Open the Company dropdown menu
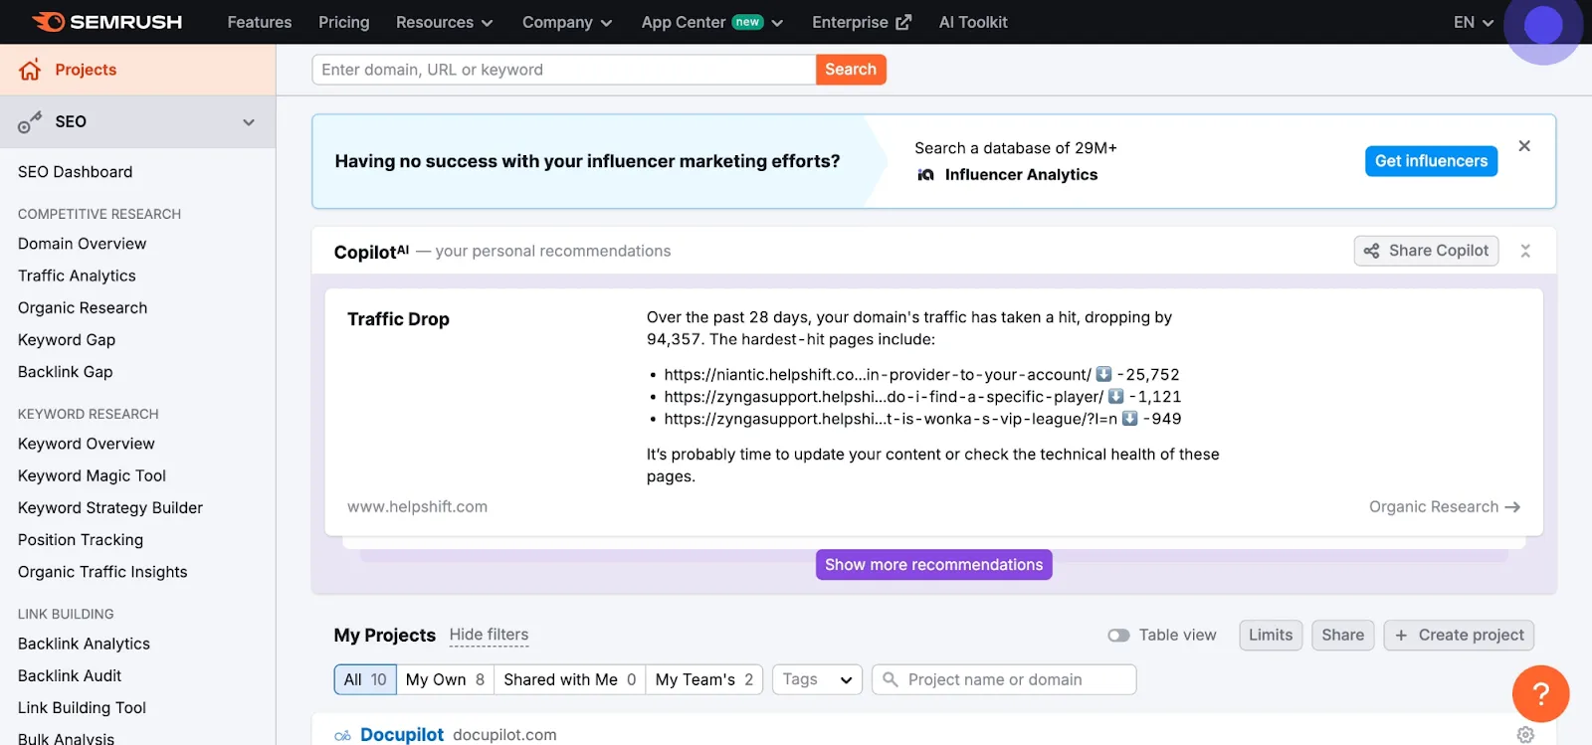 coord(567,22)
